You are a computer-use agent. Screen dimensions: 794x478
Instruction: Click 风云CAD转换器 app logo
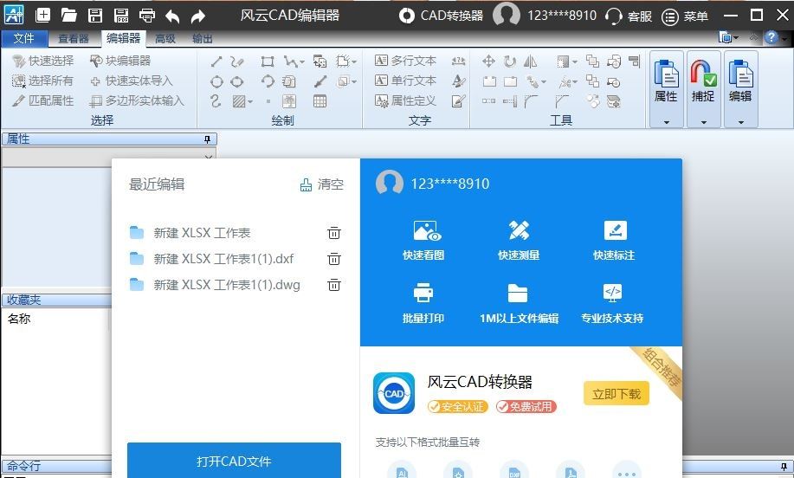click(394, 393)
